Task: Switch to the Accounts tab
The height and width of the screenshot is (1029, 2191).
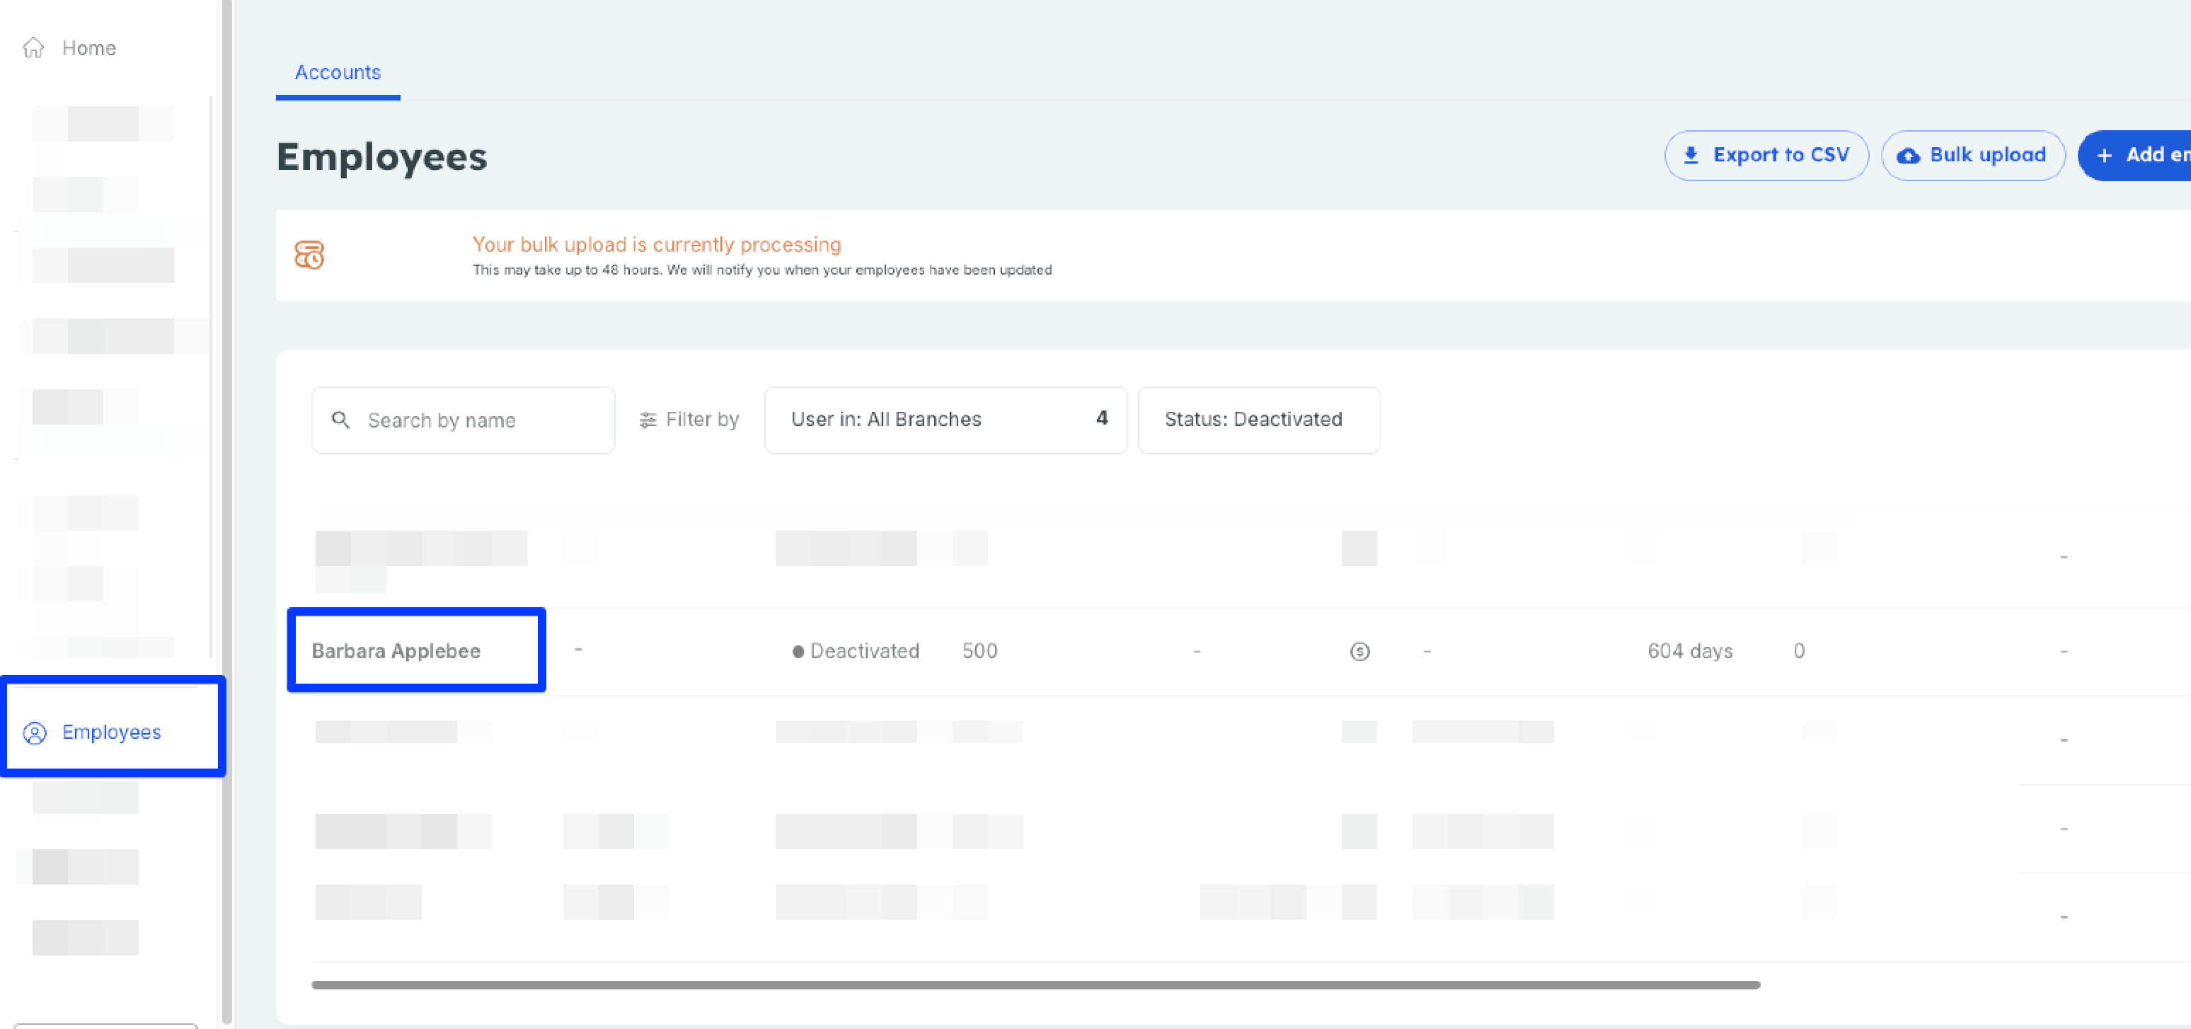Action: pos(338,72)
